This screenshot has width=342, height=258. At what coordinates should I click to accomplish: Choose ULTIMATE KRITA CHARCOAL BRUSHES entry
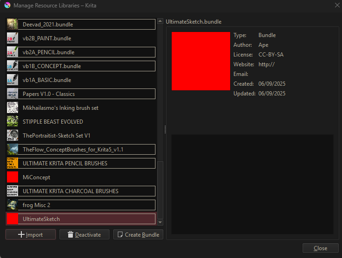(81, 191)
